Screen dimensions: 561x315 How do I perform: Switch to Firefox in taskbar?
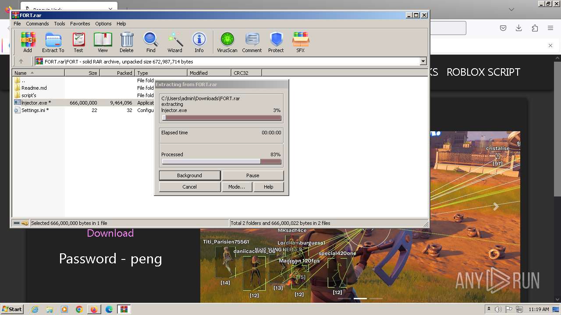coord(94,309)
